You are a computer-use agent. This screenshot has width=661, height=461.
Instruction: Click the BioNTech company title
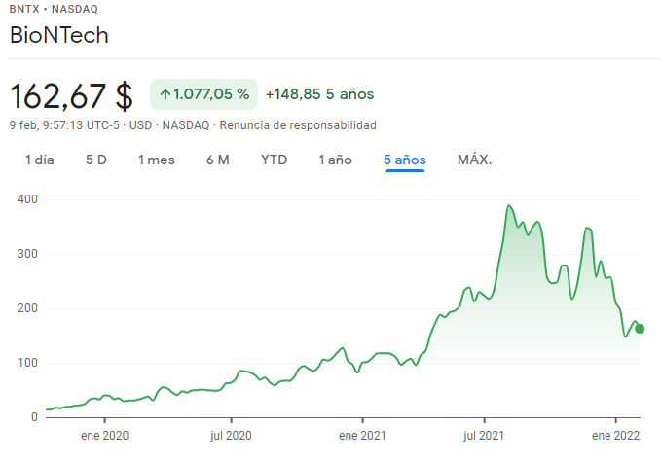(58, 36)
